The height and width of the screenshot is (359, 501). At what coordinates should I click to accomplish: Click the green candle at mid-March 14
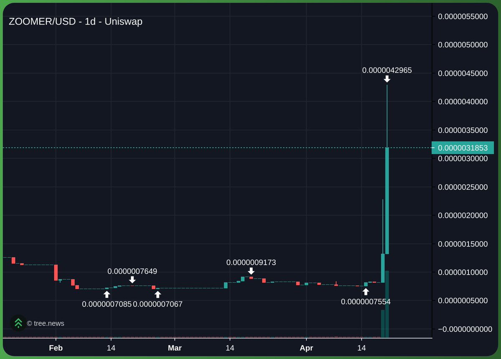click(x=226, y=285)
